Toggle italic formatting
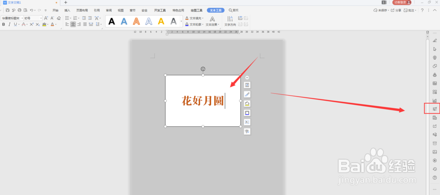The height and width of the screenshot is (195, 440). click(x=9, y=24)
